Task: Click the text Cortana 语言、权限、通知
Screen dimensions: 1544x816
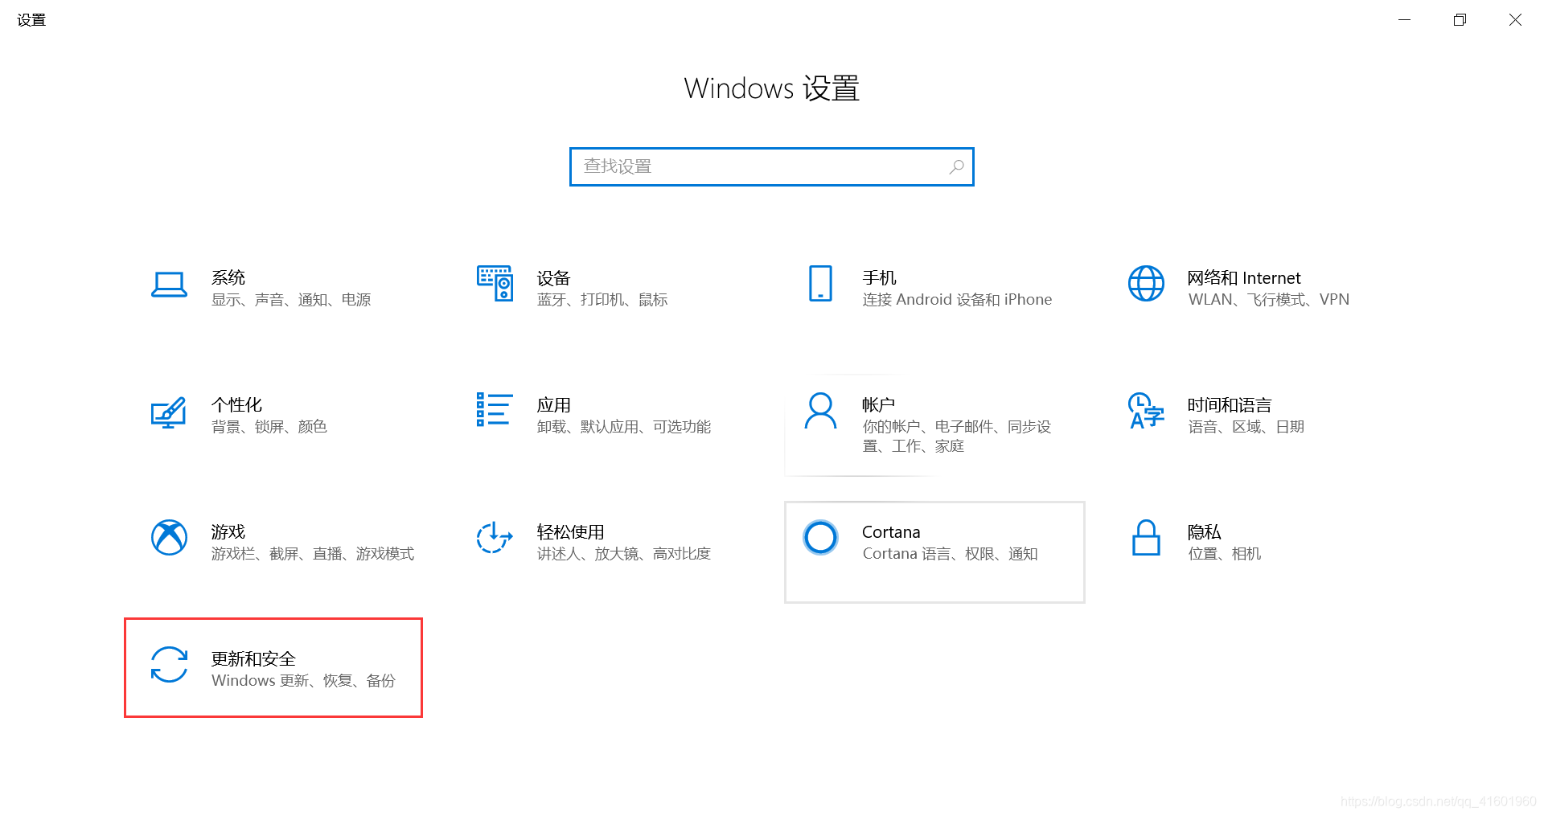Action: pyautogui.click(x=950, y=553)
